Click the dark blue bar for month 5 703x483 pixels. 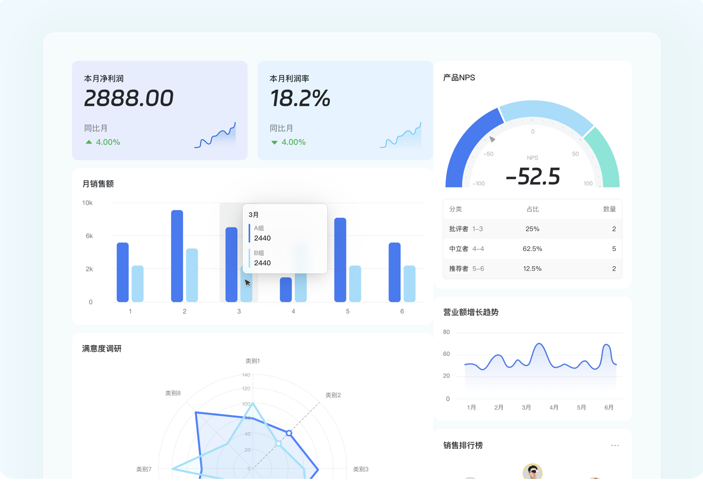[340, 260]
